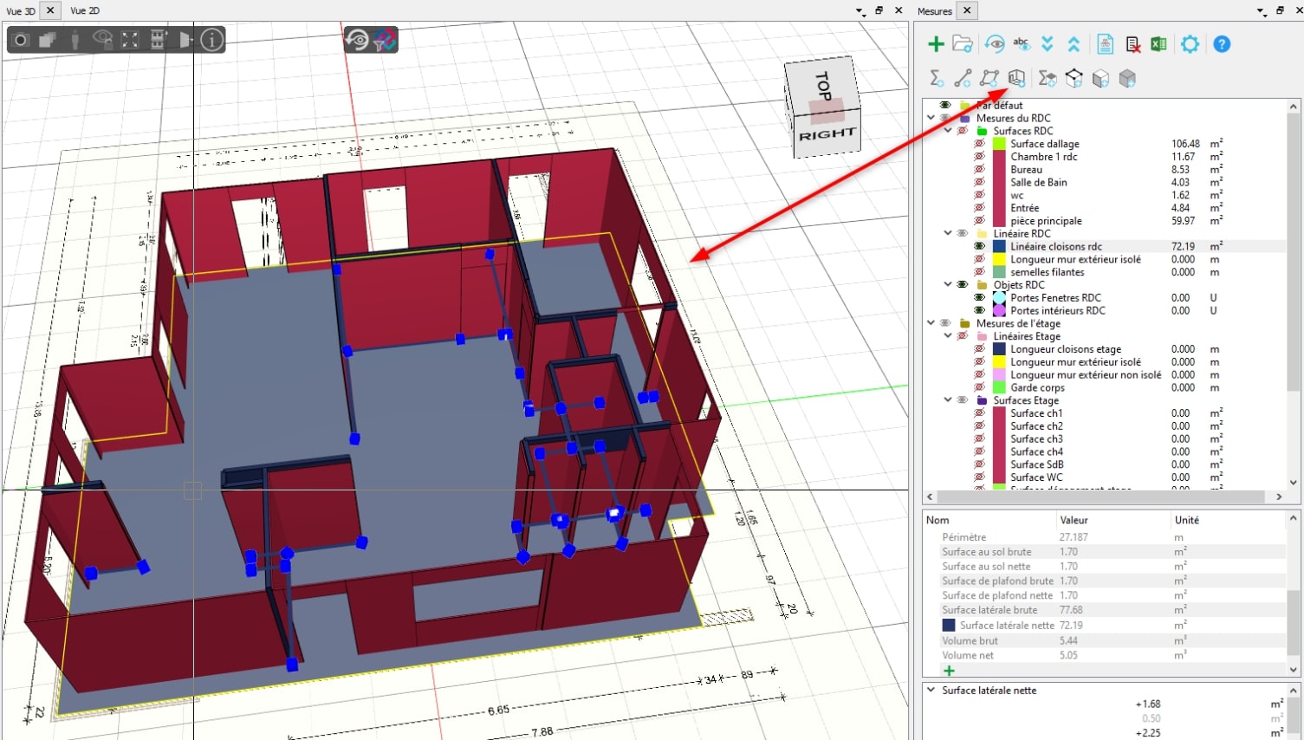Select the Chambre 1 rdc measure row
1304x740 pixels.
point(1043,157)
